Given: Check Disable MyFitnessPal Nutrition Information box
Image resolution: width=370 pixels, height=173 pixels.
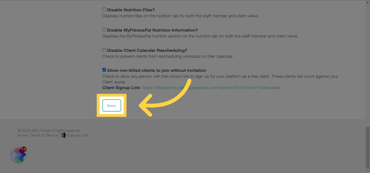Looking at the screenshot, I should tap(104, 30).
